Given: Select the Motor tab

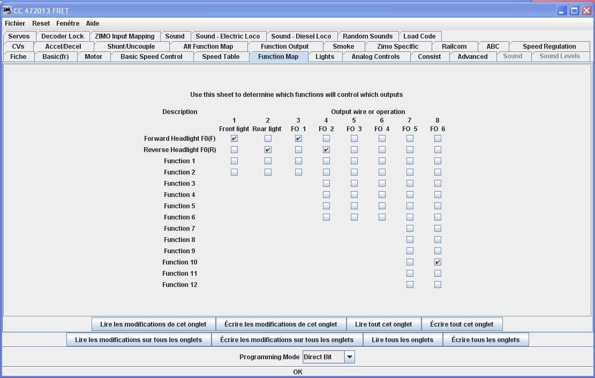Looking at the screenshot, I should pos(93,57).
